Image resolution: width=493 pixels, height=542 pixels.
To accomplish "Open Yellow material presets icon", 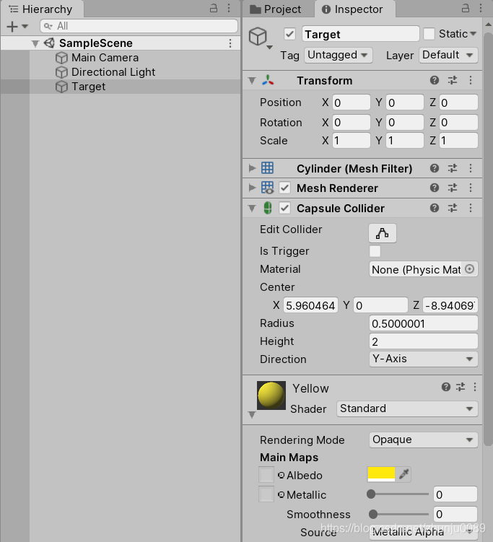I will pos(461,387).
